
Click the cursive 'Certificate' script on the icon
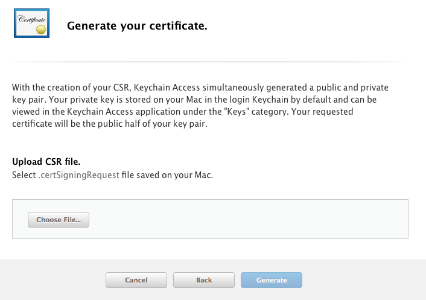click(31, 19)
